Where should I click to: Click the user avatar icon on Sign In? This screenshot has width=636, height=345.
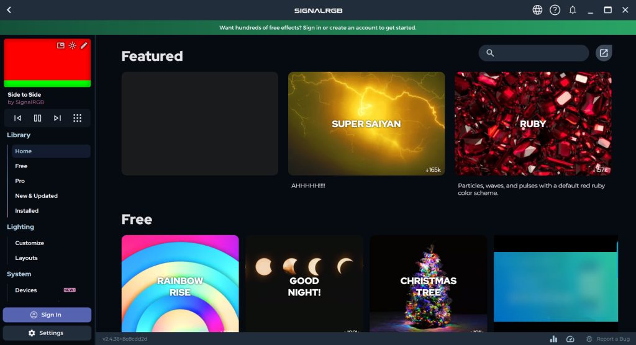point(34,315)
